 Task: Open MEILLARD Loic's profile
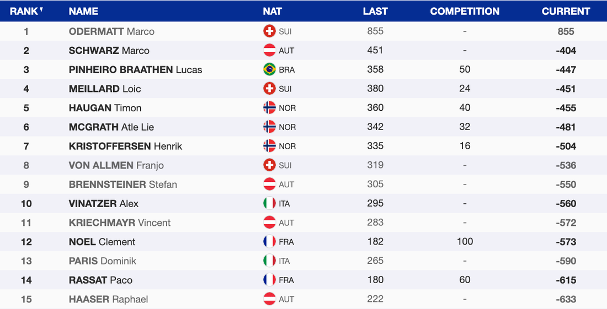click(x=105, y=89)
